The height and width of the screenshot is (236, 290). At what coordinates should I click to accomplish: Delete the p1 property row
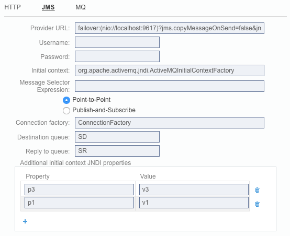point(257,204)
